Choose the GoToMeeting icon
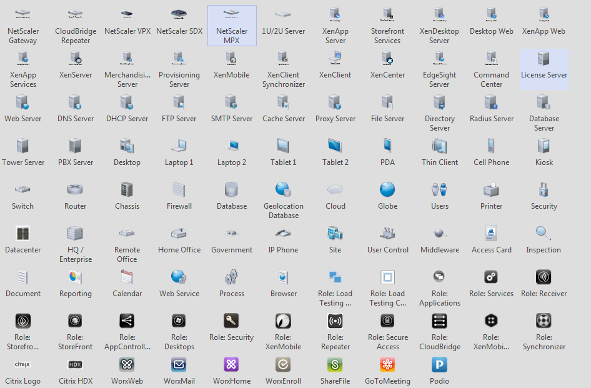The image size is (591, 388). pos(387,364)
